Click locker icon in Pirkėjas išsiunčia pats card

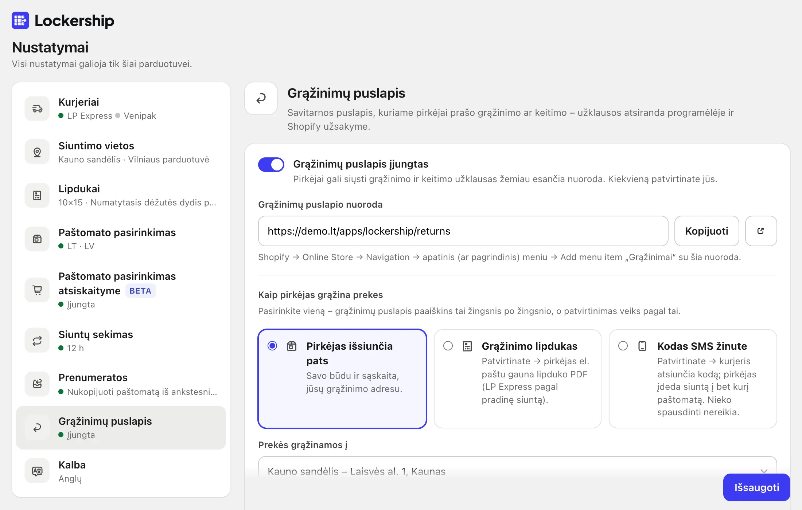pyautogui.click(x=292, y=346)
